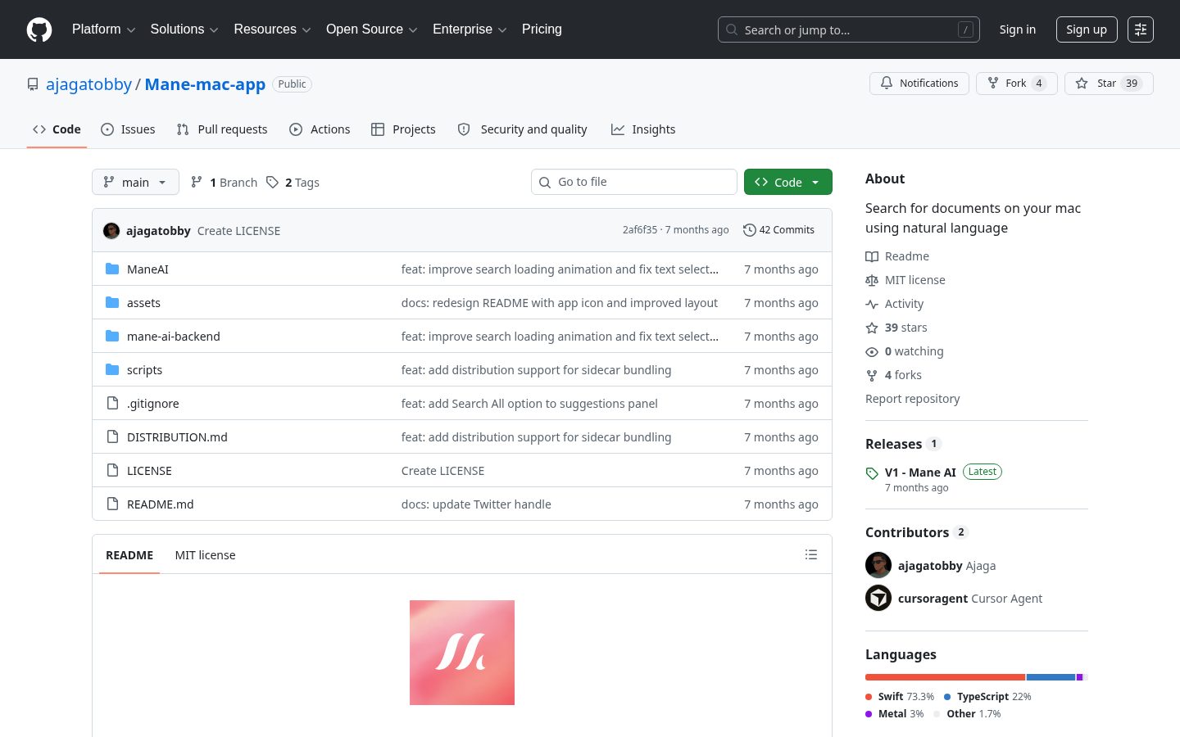Viewport: 1180px width, 737px height.
Task: Switch to the Actions tab
Action: pos(320,129)
